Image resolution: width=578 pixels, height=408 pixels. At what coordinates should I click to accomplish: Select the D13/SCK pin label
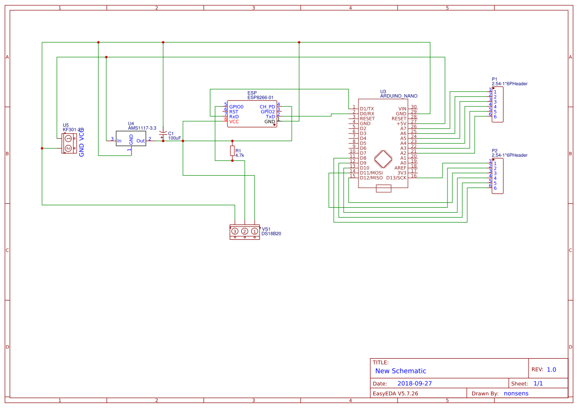coord(396,178)
